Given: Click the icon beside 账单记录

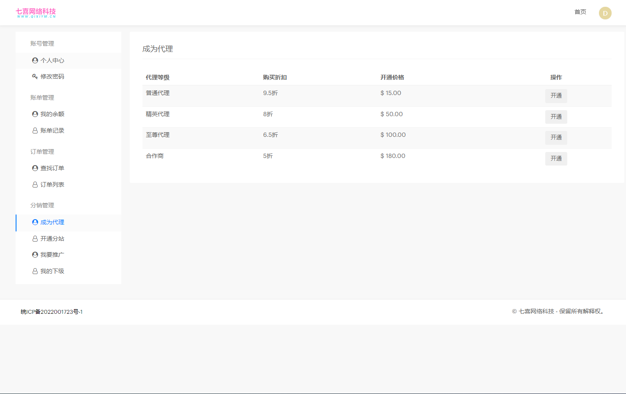Looking at the screenshot, I should 35,130.
